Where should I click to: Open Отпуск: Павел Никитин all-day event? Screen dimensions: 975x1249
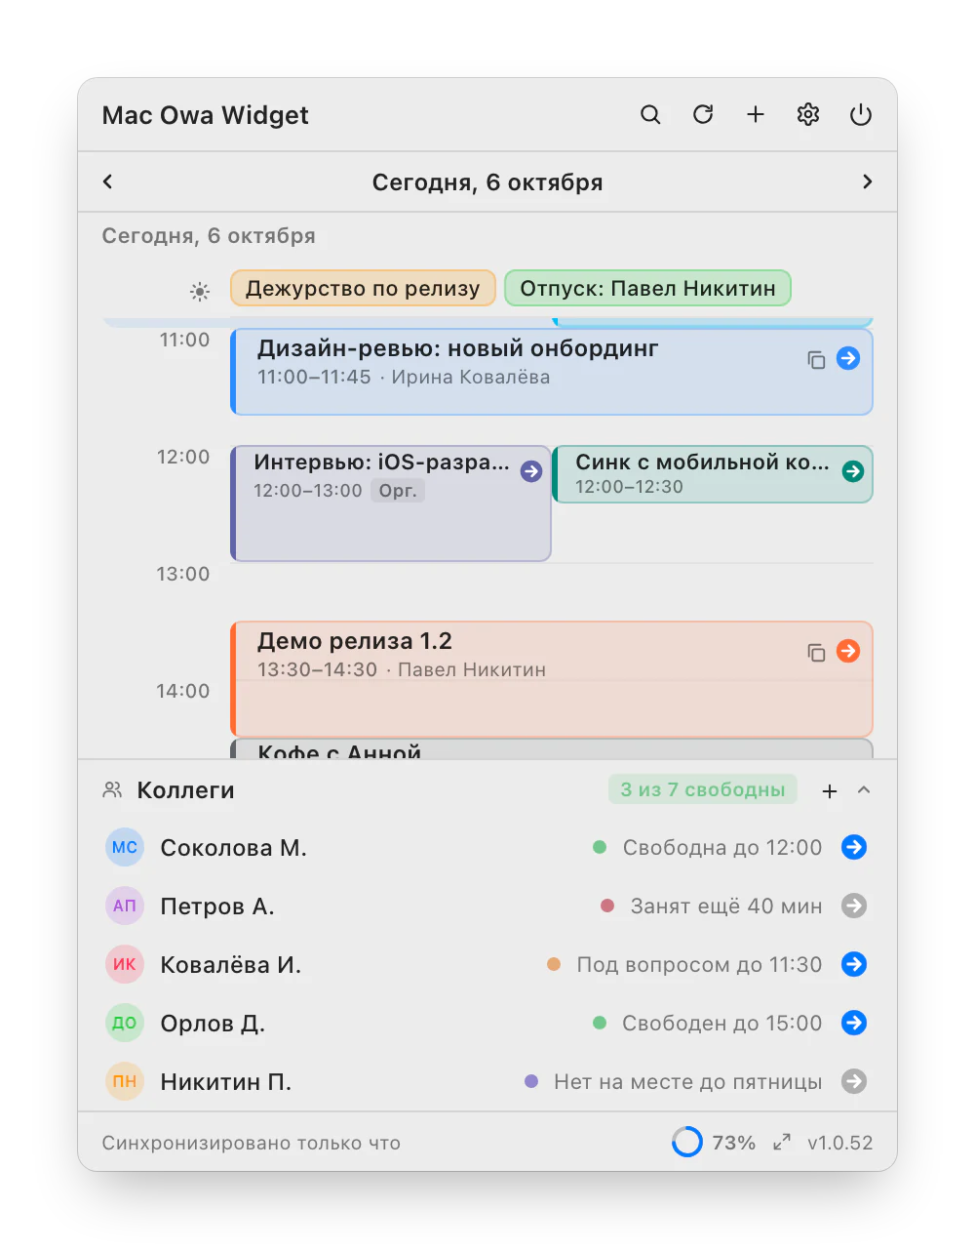coord(647,288)
